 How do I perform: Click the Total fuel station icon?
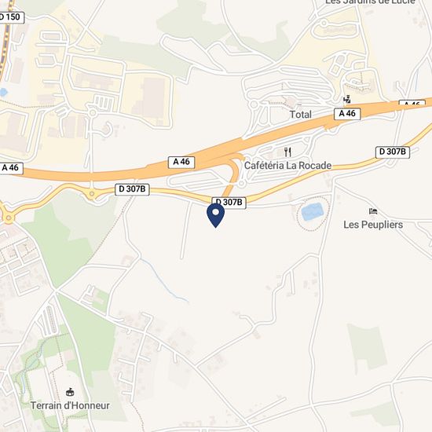(347, 99)
